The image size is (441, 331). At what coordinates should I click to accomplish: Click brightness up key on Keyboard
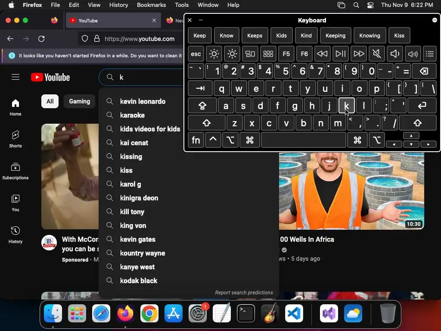[232, 54]
